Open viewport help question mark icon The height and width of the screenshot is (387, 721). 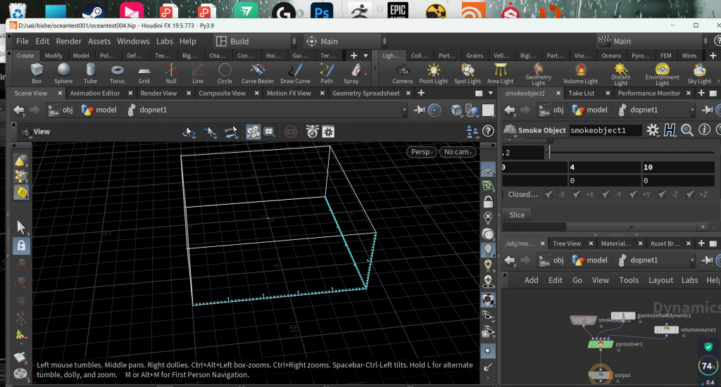(488, 132)
